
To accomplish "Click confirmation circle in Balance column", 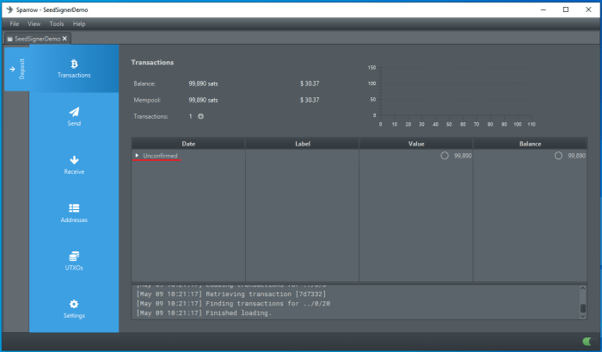I will (558, 156).
